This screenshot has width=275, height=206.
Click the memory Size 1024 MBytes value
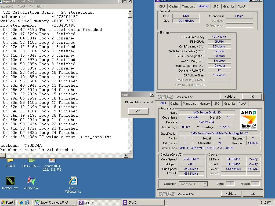(x=186, y=21)
